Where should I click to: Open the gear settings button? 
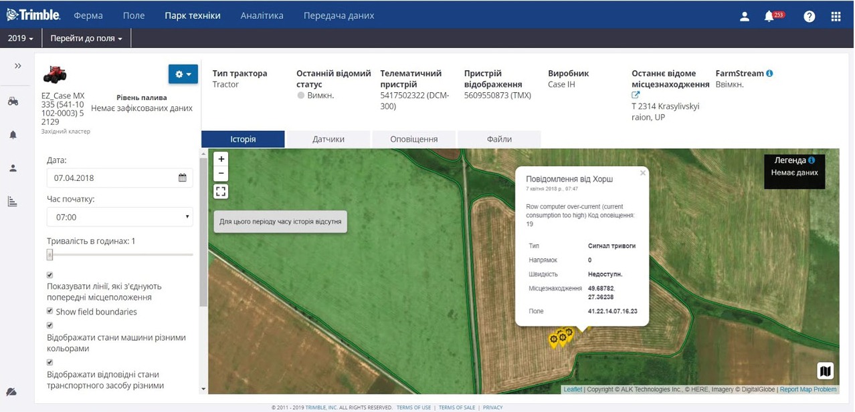183,74
